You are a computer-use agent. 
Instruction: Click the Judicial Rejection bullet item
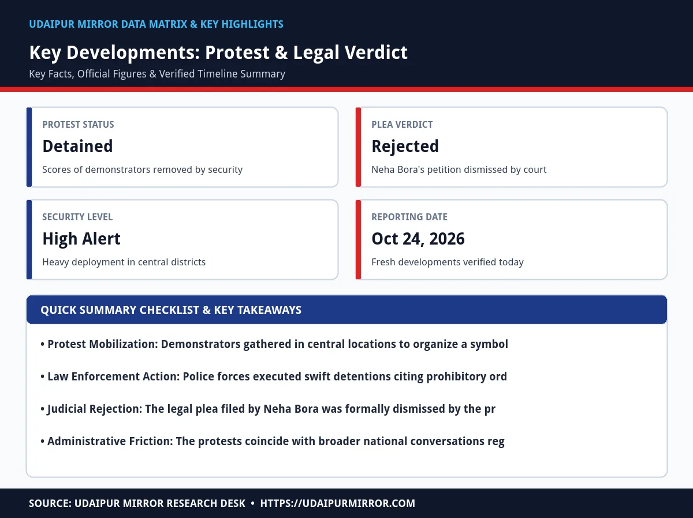point(268,409)
